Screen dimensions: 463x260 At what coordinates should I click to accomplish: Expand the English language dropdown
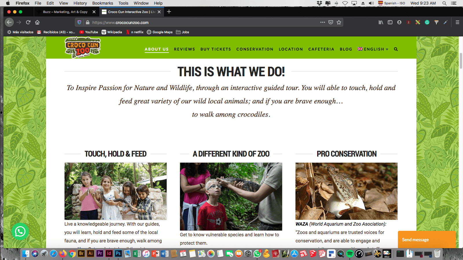(x=373, y=49)
